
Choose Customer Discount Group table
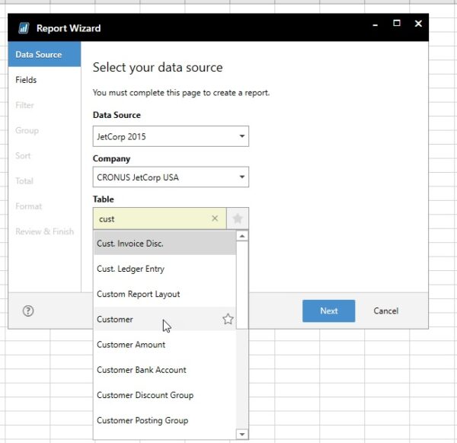145,395
